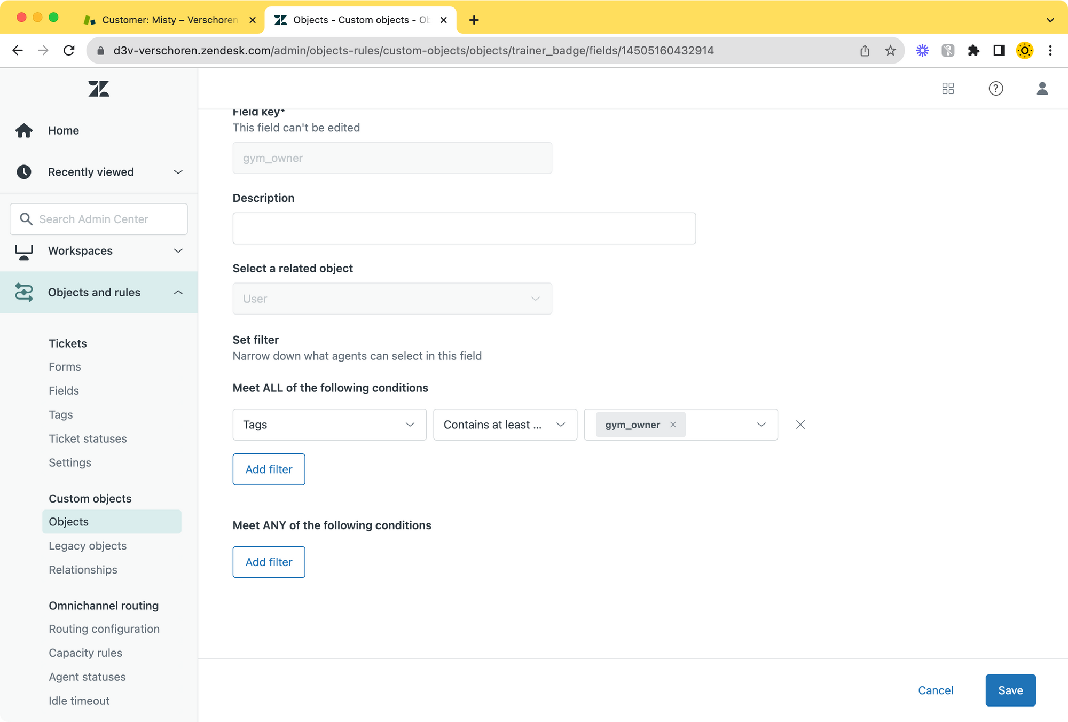Viewport: 1068px width, 722px height.
Task: Open the user profile avatar icon
Action: (x=1042, y=89)
